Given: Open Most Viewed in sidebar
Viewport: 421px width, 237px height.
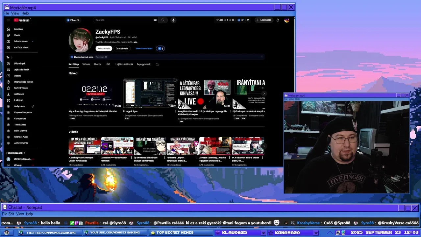Looking at the screenshot, I should tap(20, 131).
